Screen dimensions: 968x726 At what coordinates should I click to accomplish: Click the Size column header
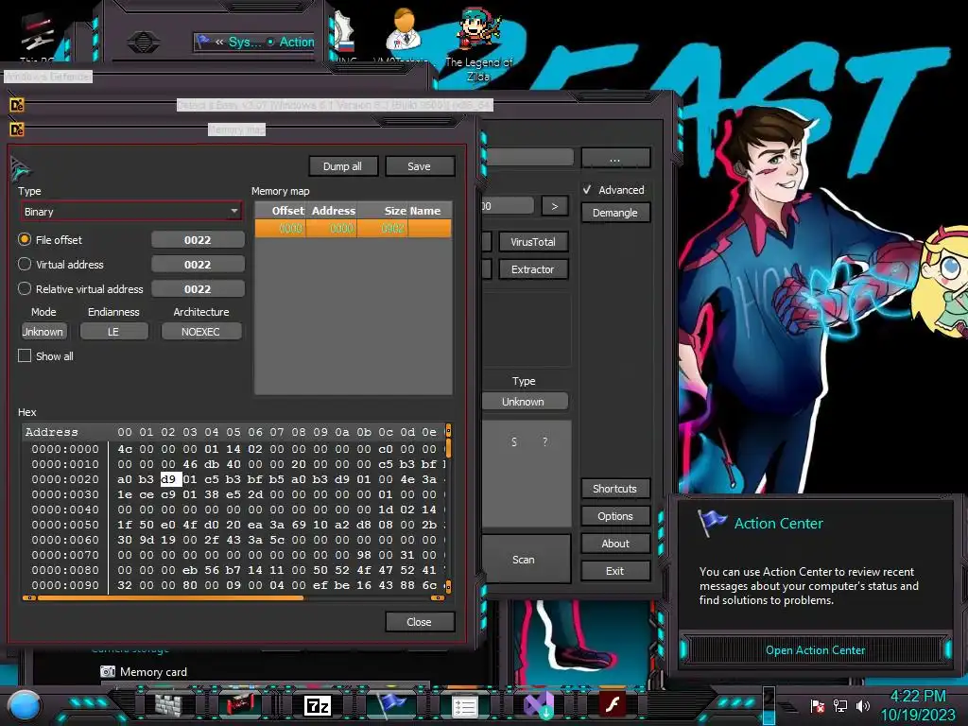tap(383, 211)
